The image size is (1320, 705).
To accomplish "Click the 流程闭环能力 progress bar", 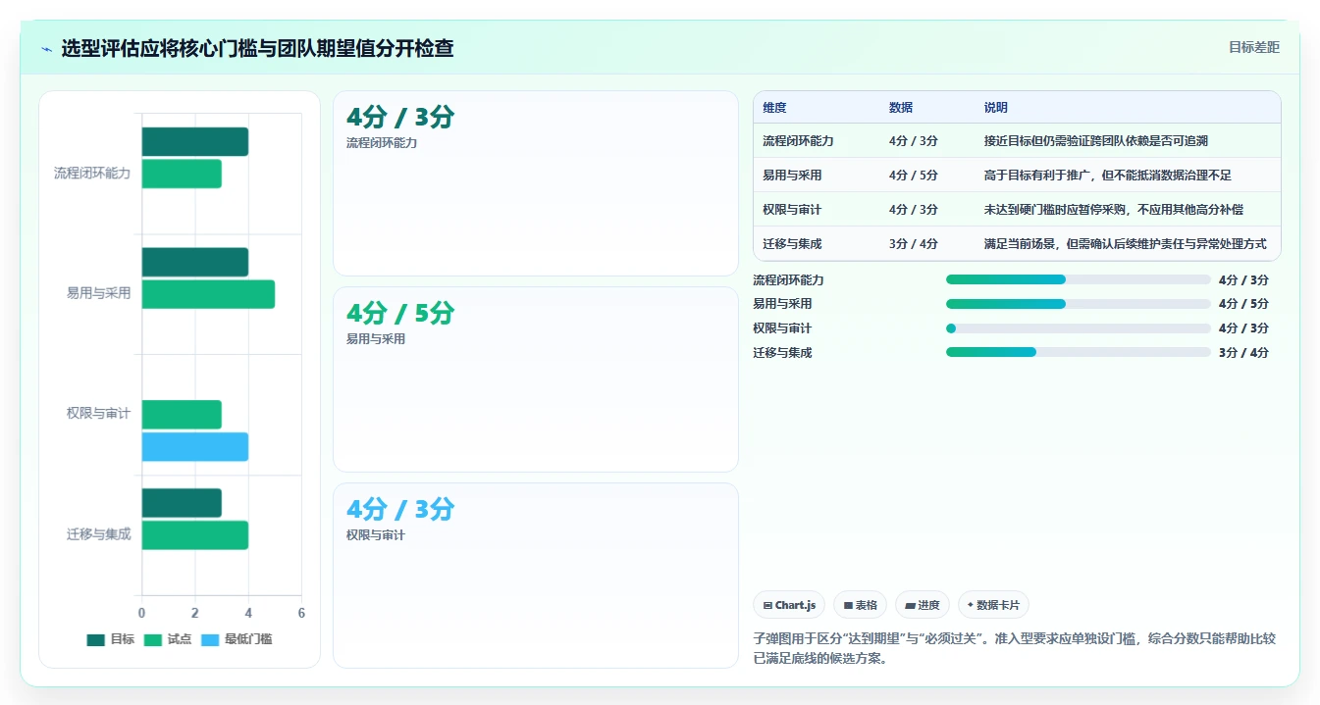I will [1078, 279].
